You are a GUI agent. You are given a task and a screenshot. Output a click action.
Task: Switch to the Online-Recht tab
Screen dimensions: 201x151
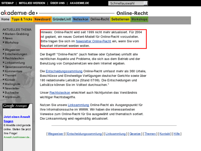(x=100, y=19)
